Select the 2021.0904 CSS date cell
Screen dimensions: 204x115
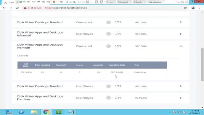pos(26,72)
